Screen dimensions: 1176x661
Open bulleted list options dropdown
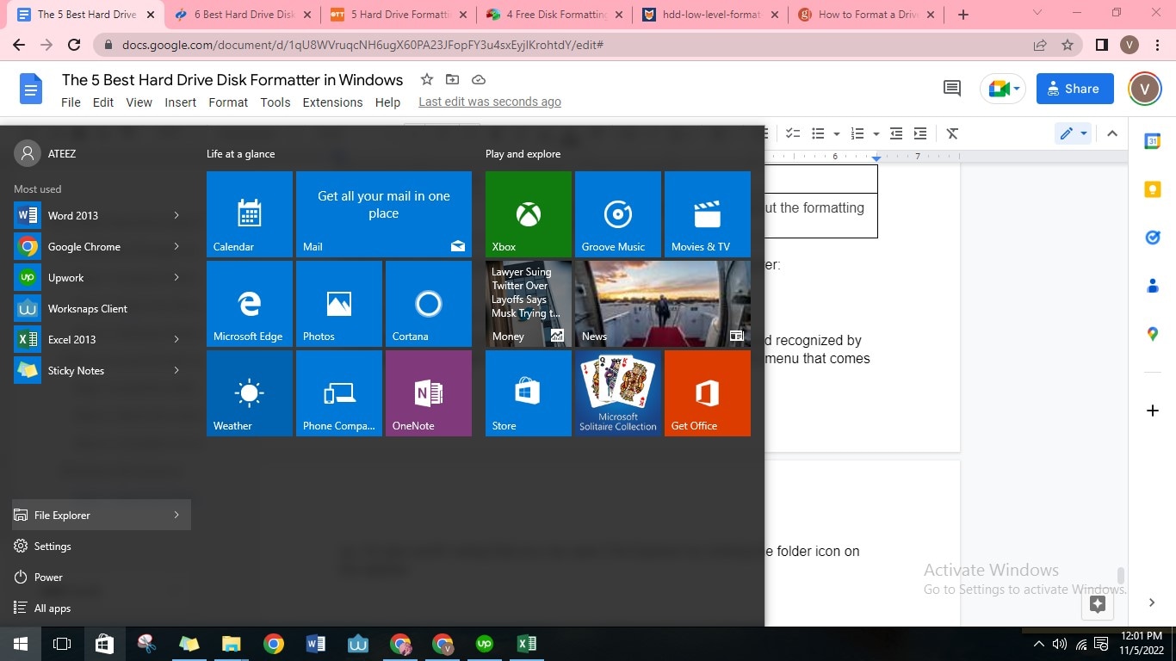point(837,133)
